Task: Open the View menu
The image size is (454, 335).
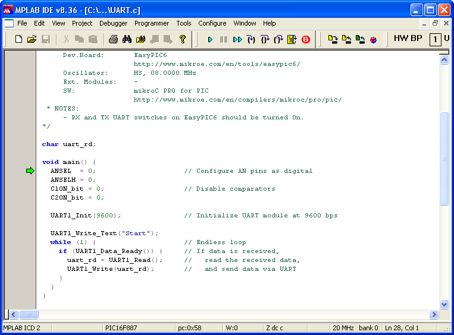Action: [x=58, y=23]
